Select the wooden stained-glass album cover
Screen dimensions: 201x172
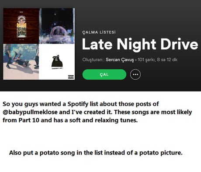[x=21, y=26]
